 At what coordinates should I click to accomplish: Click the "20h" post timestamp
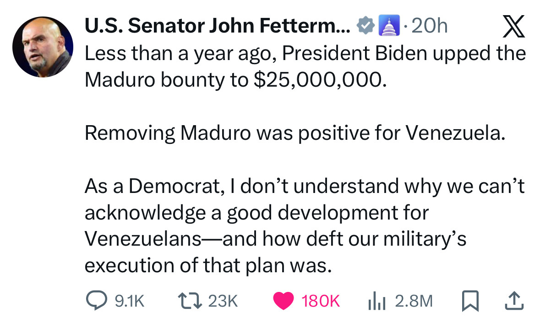pos(430,27)
